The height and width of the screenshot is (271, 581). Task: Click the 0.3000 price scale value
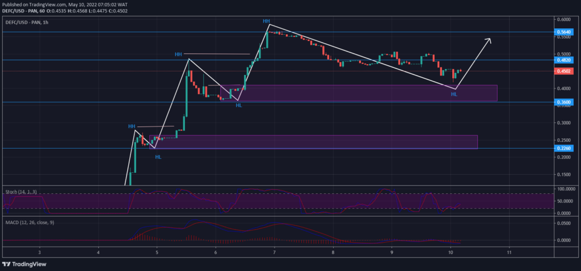563,123
